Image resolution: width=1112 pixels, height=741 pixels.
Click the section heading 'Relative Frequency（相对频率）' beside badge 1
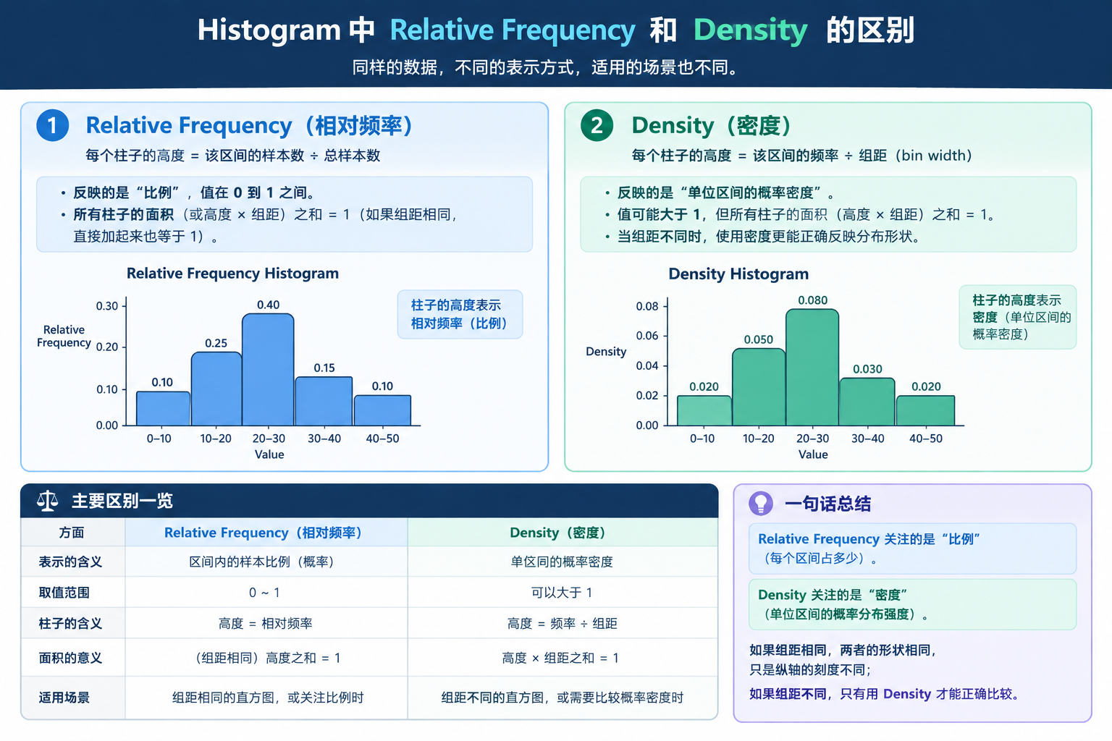[x=250, y=125]
